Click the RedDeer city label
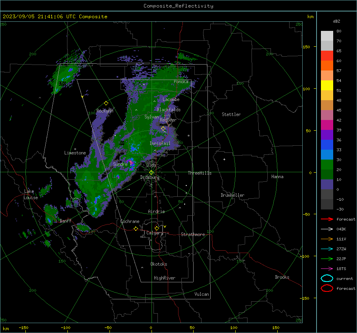The height and width of the screenshot is (333, 357). pyautogui.click(x=168, y=120)
